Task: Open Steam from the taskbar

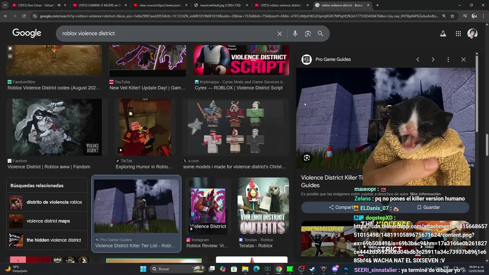Action: pyautogui.click(x=313, y=269)
